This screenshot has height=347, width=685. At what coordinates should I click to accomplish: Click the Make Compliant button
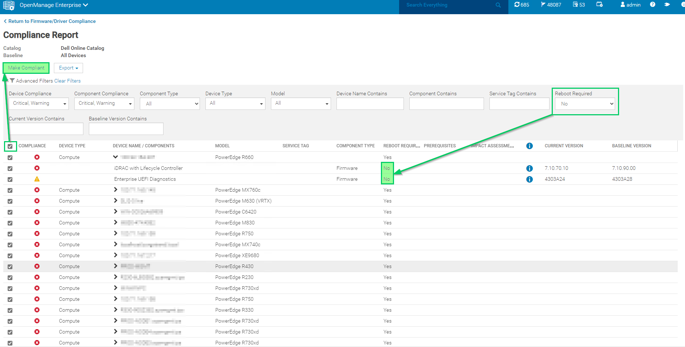[26, 68]
